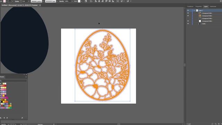Screen dimensions: 222x125
Task: Close the Untitled-1 document tab
Action: pos(40,5)
